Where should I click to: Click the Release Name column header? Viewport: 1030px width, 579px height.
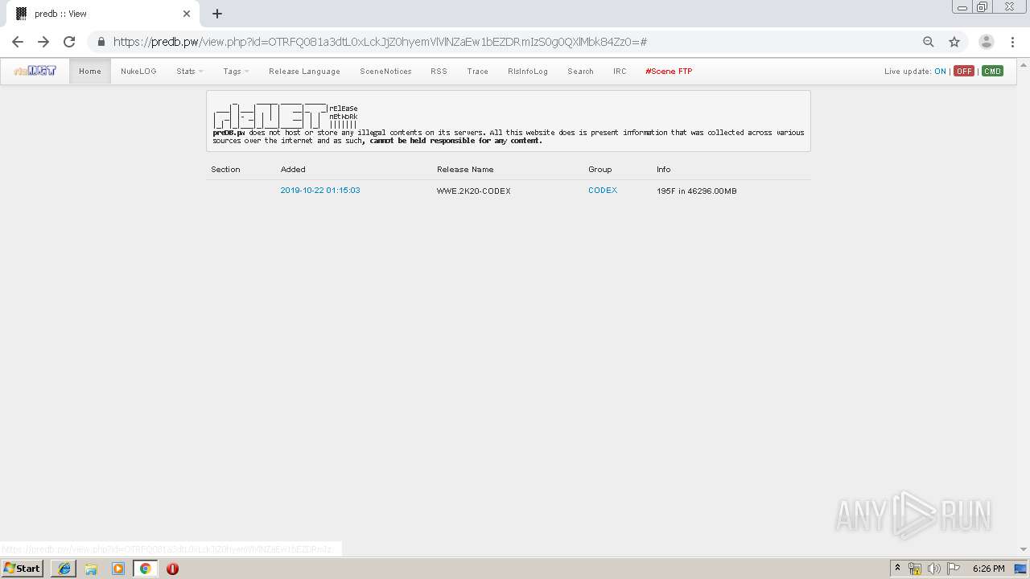pos(465,170)
